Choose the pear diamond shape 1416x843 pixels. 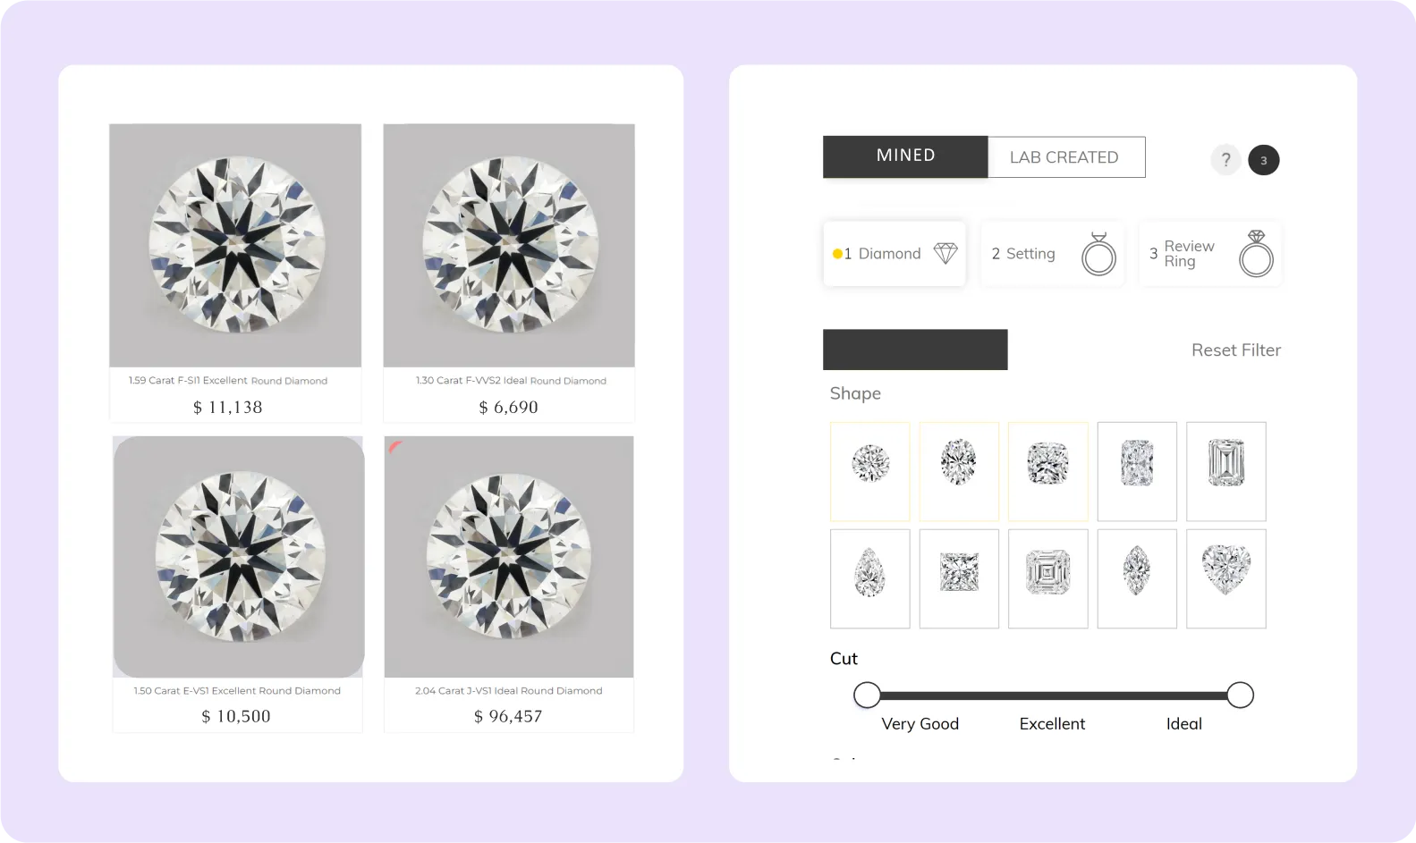pyautogui.click(x=869, y=578)
